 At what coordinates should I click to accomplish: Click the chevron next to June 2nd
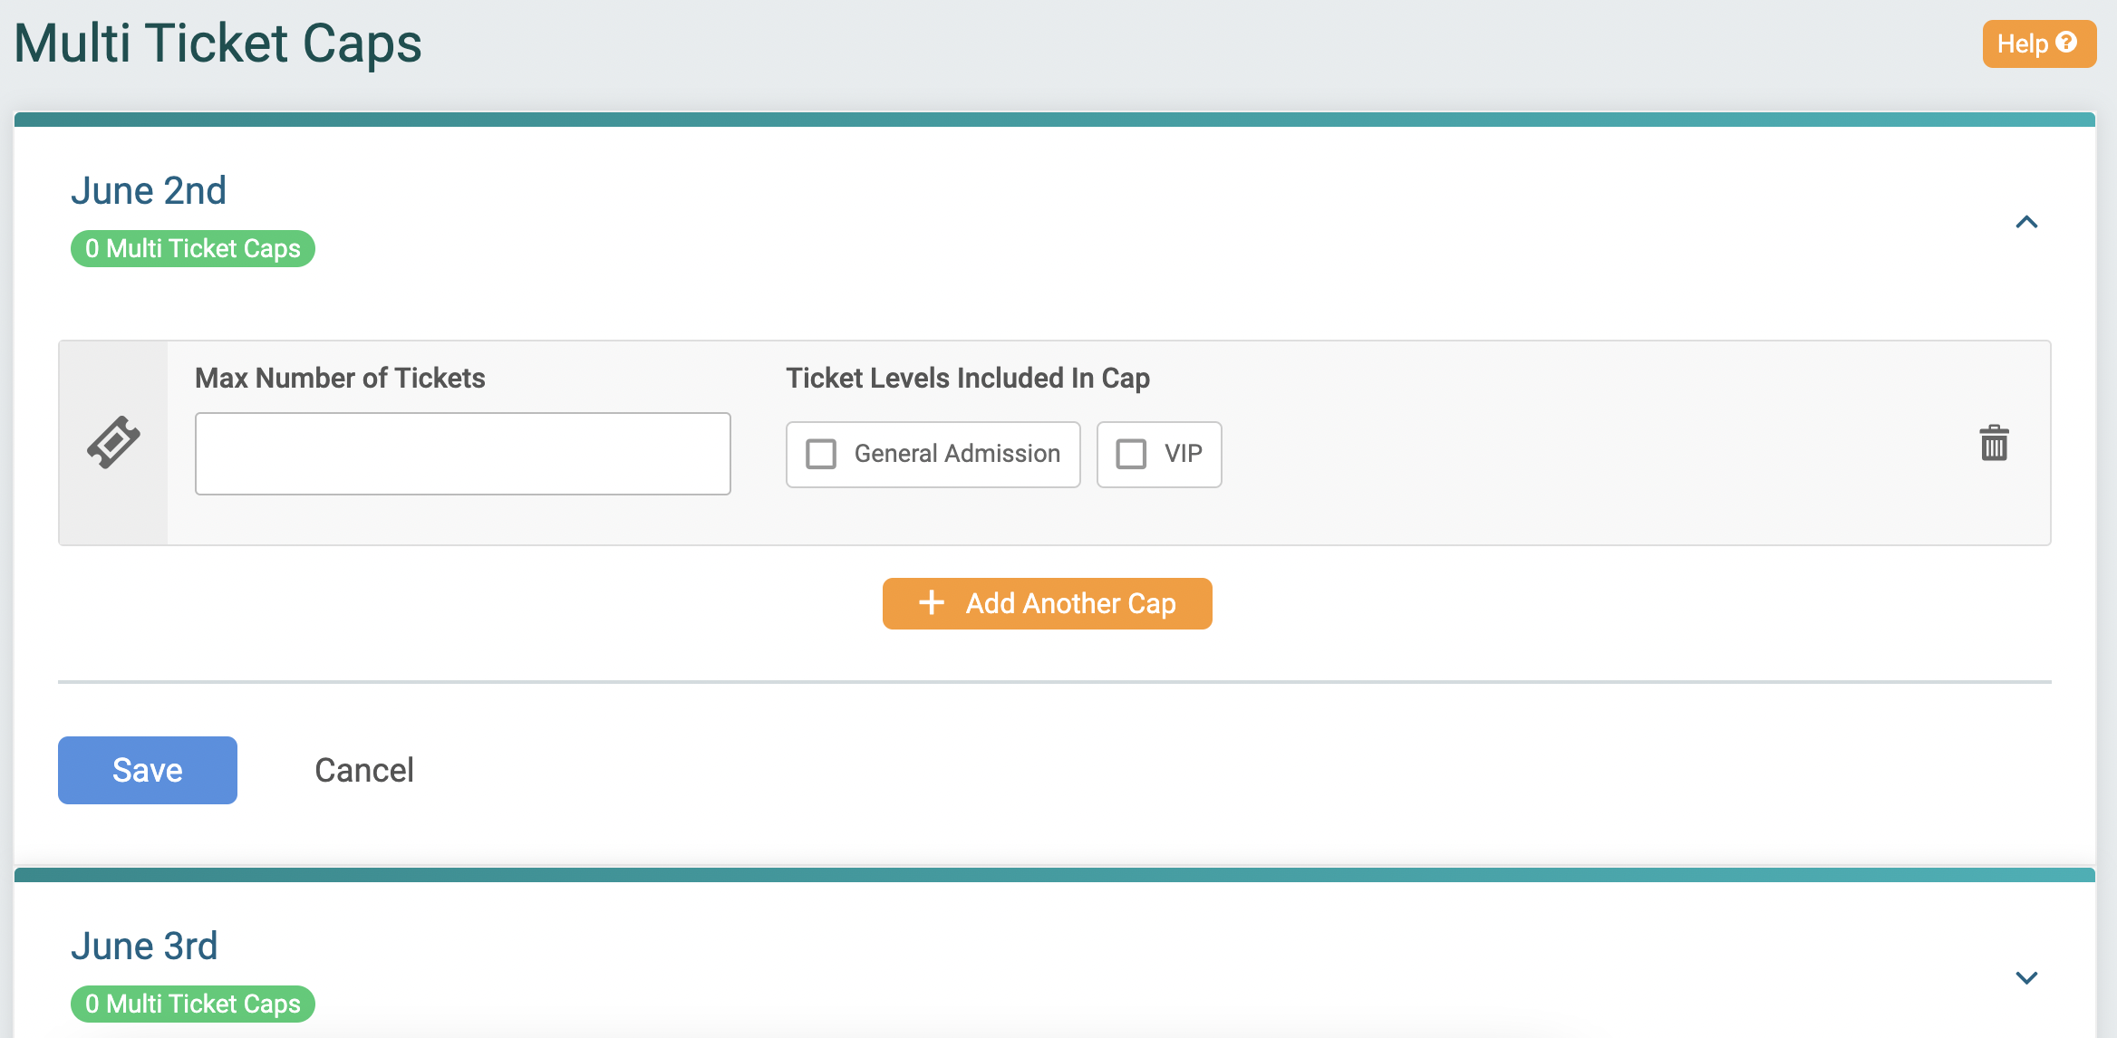(2027, 223)
